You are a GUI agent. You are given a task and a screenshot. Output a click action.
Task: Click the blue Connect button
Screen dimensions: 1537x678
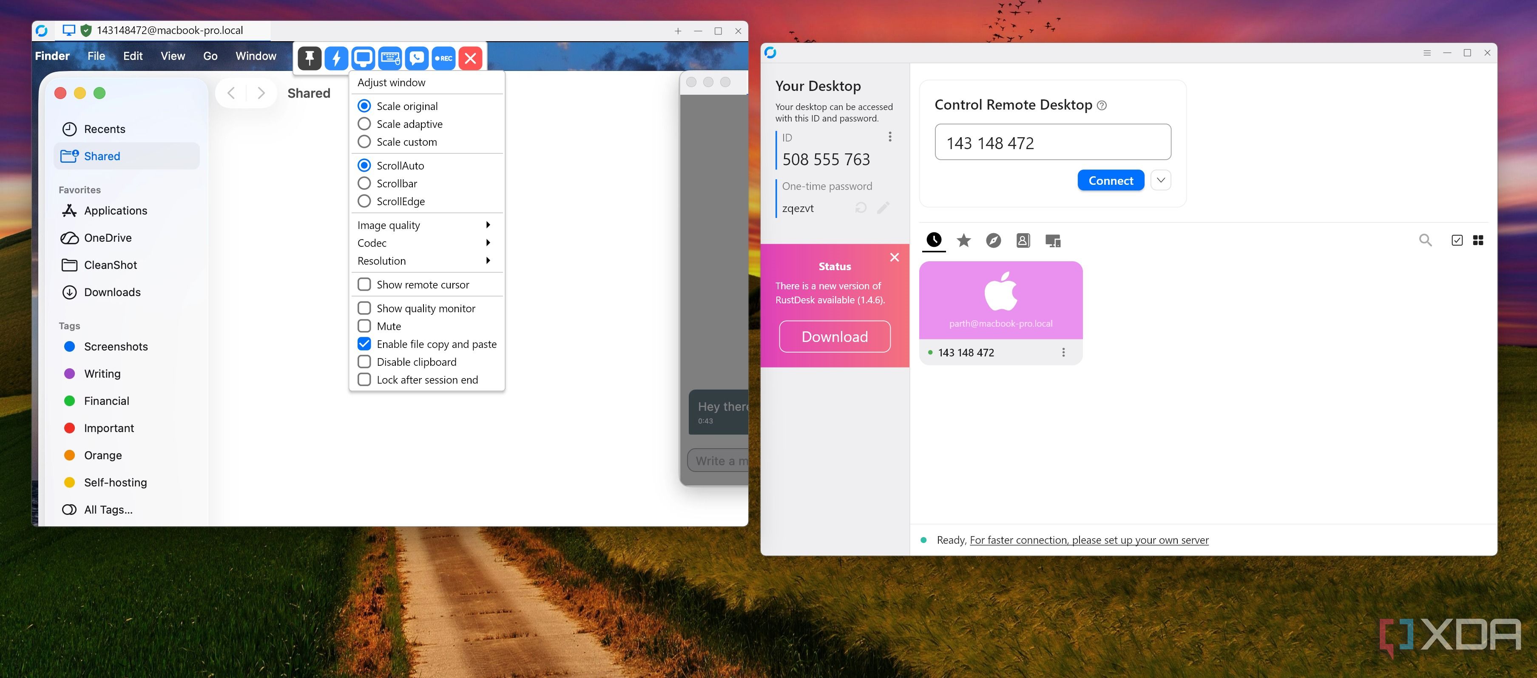(x=1111, y=180)
